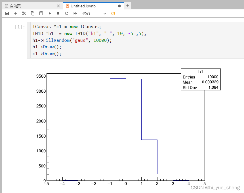244x193 pixels.
Task: Click the unsaved changes dot on Untitled.ipynb
Action: point(119,6)
